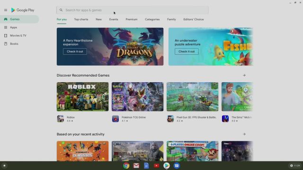This screenshot has width=303, height=170.
Task: Open the Books sidebar label
Action: coord(14,44)
